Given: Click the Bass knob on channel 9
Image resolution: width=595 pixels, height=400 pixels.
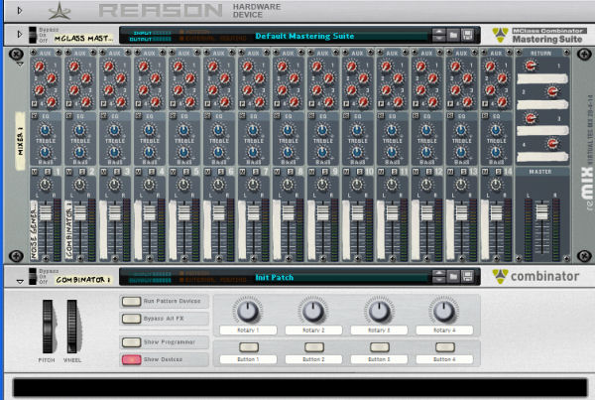Looking at the screenshot, I should pyautogui.click(x=322, y=152).
